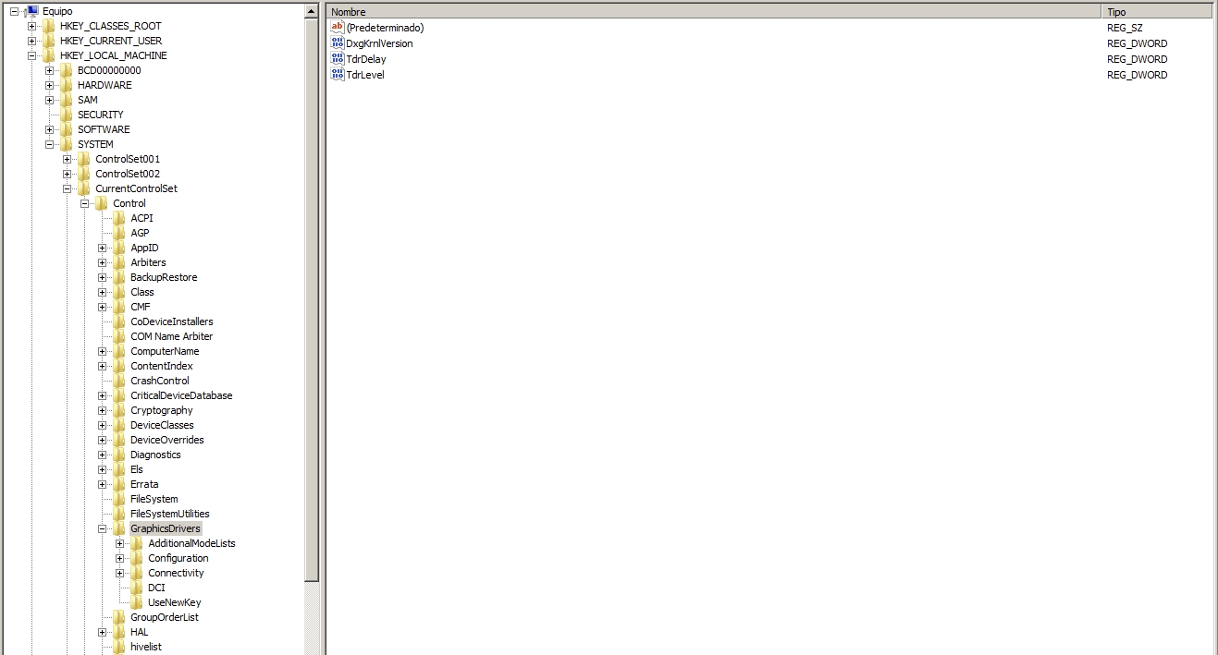The width and height of the screenshot is (1218, 655).
Task: Select the BackupRestore key
Action: [164, 277]
